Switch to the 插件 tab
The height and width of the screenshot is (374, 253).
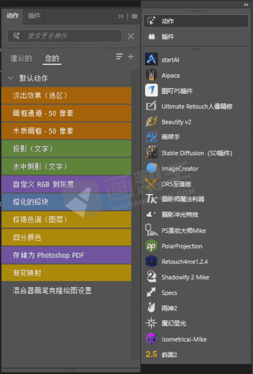pyautogui.click(x=34, y=16)
